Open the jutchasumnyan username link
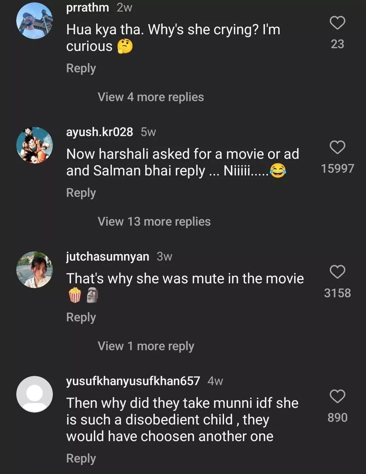This screenshot has width=366, height=474. [x=107, y=257]
